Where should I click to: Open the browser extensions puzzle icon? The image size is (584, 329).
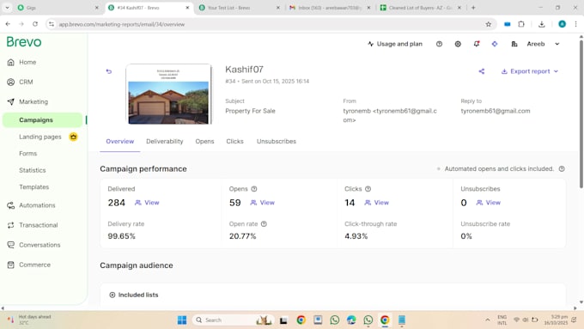[521, 24]
